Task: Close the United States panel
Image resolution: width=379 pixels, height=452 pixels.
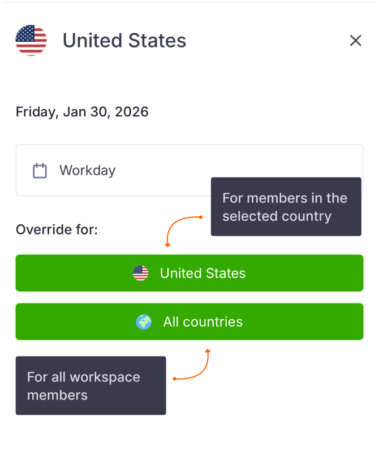Action: (x=355, y=41)
